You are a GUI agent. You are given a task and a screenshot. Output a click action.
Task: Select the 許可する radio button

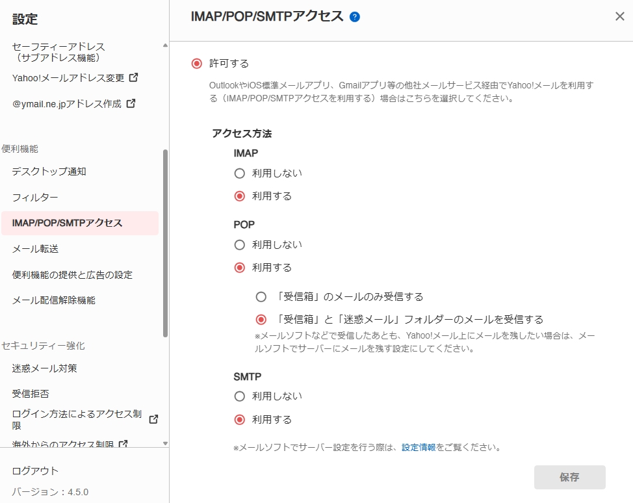pyautogui.click(x=197, y=64)
